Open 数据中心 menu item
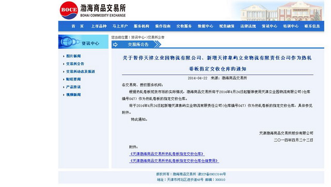This screenshot has width=331, height=187. [x=205, y=26]
